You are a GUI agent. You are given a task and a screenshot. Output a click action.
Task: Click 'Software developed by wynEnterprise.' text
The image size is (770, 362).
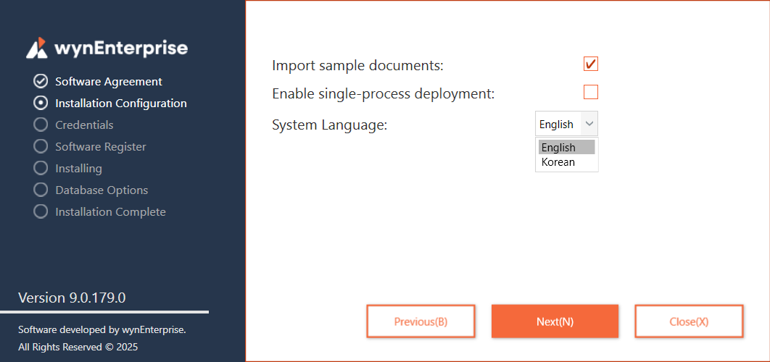(102, 329)
